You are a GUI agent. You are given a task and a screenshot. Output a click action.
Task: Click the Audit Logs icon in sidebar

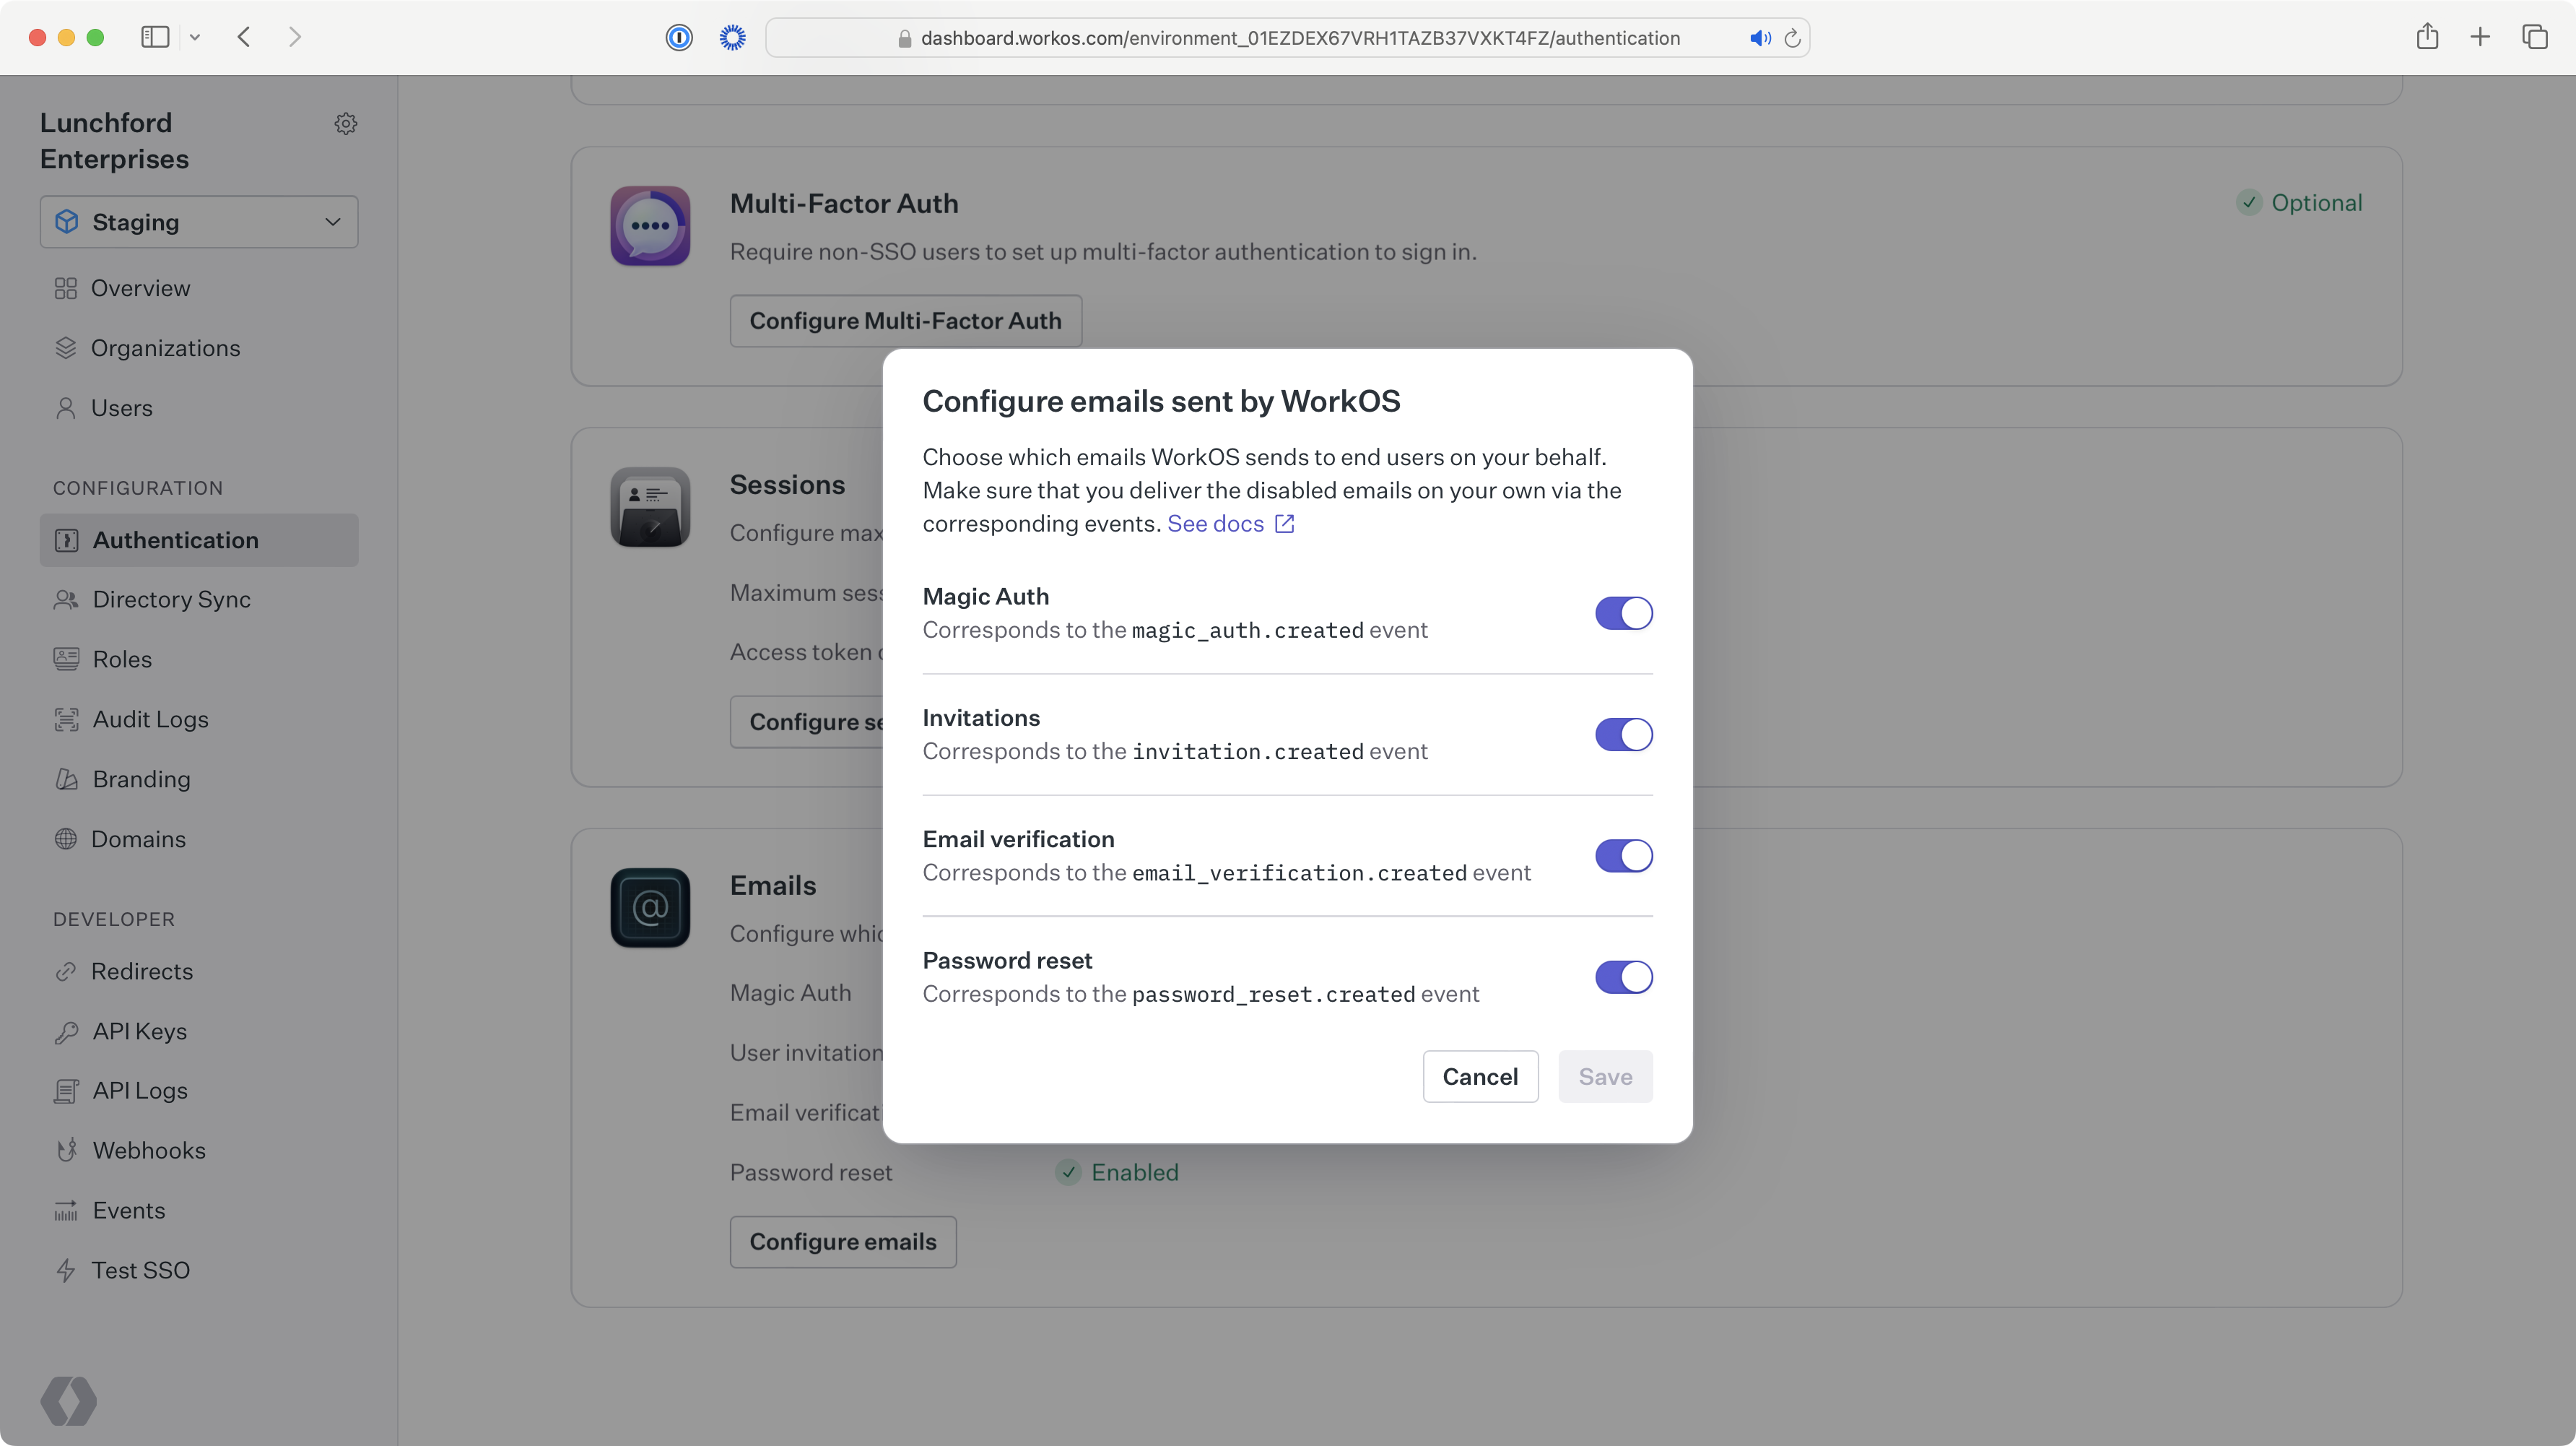66,719
